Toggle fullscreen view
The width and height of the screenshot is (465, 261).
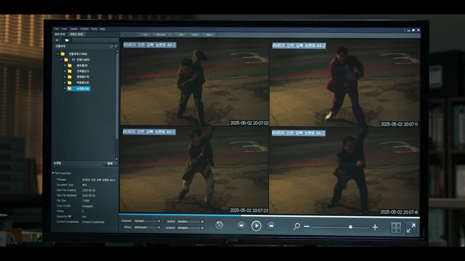tap(411, 228)
